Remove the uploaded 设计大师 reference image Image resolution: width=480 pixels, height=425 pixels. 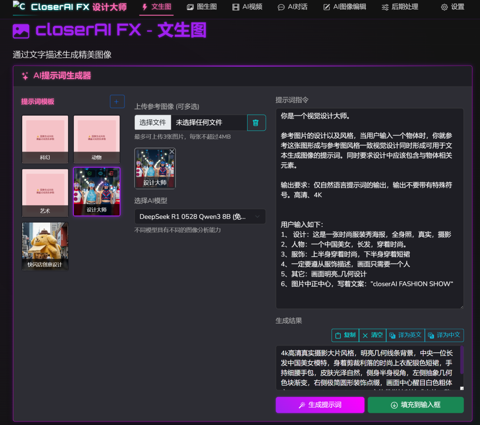[172, 152]
